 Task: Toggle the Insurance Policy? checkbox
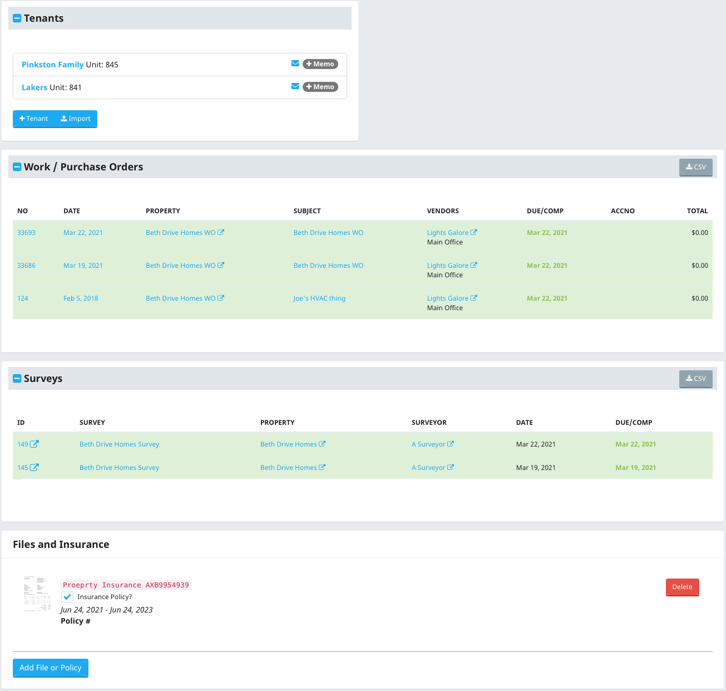point(67,597)
